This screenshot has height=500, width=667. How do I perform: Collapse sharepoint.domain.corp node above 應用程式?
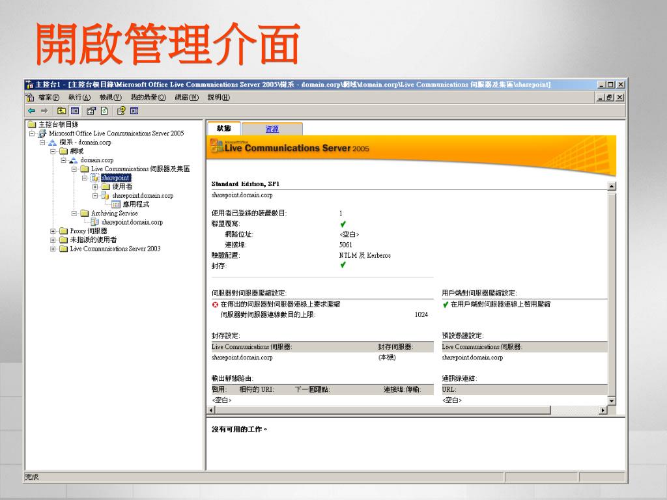[95, 195]
